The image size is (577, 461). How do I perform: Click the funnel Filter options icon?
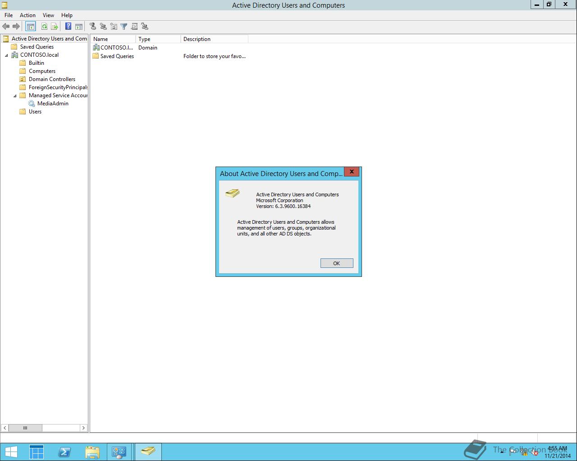pos(124,27)
